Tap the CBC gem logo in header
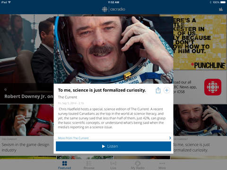The width and height of the screenshot is (227, 170). click(105, 9)
